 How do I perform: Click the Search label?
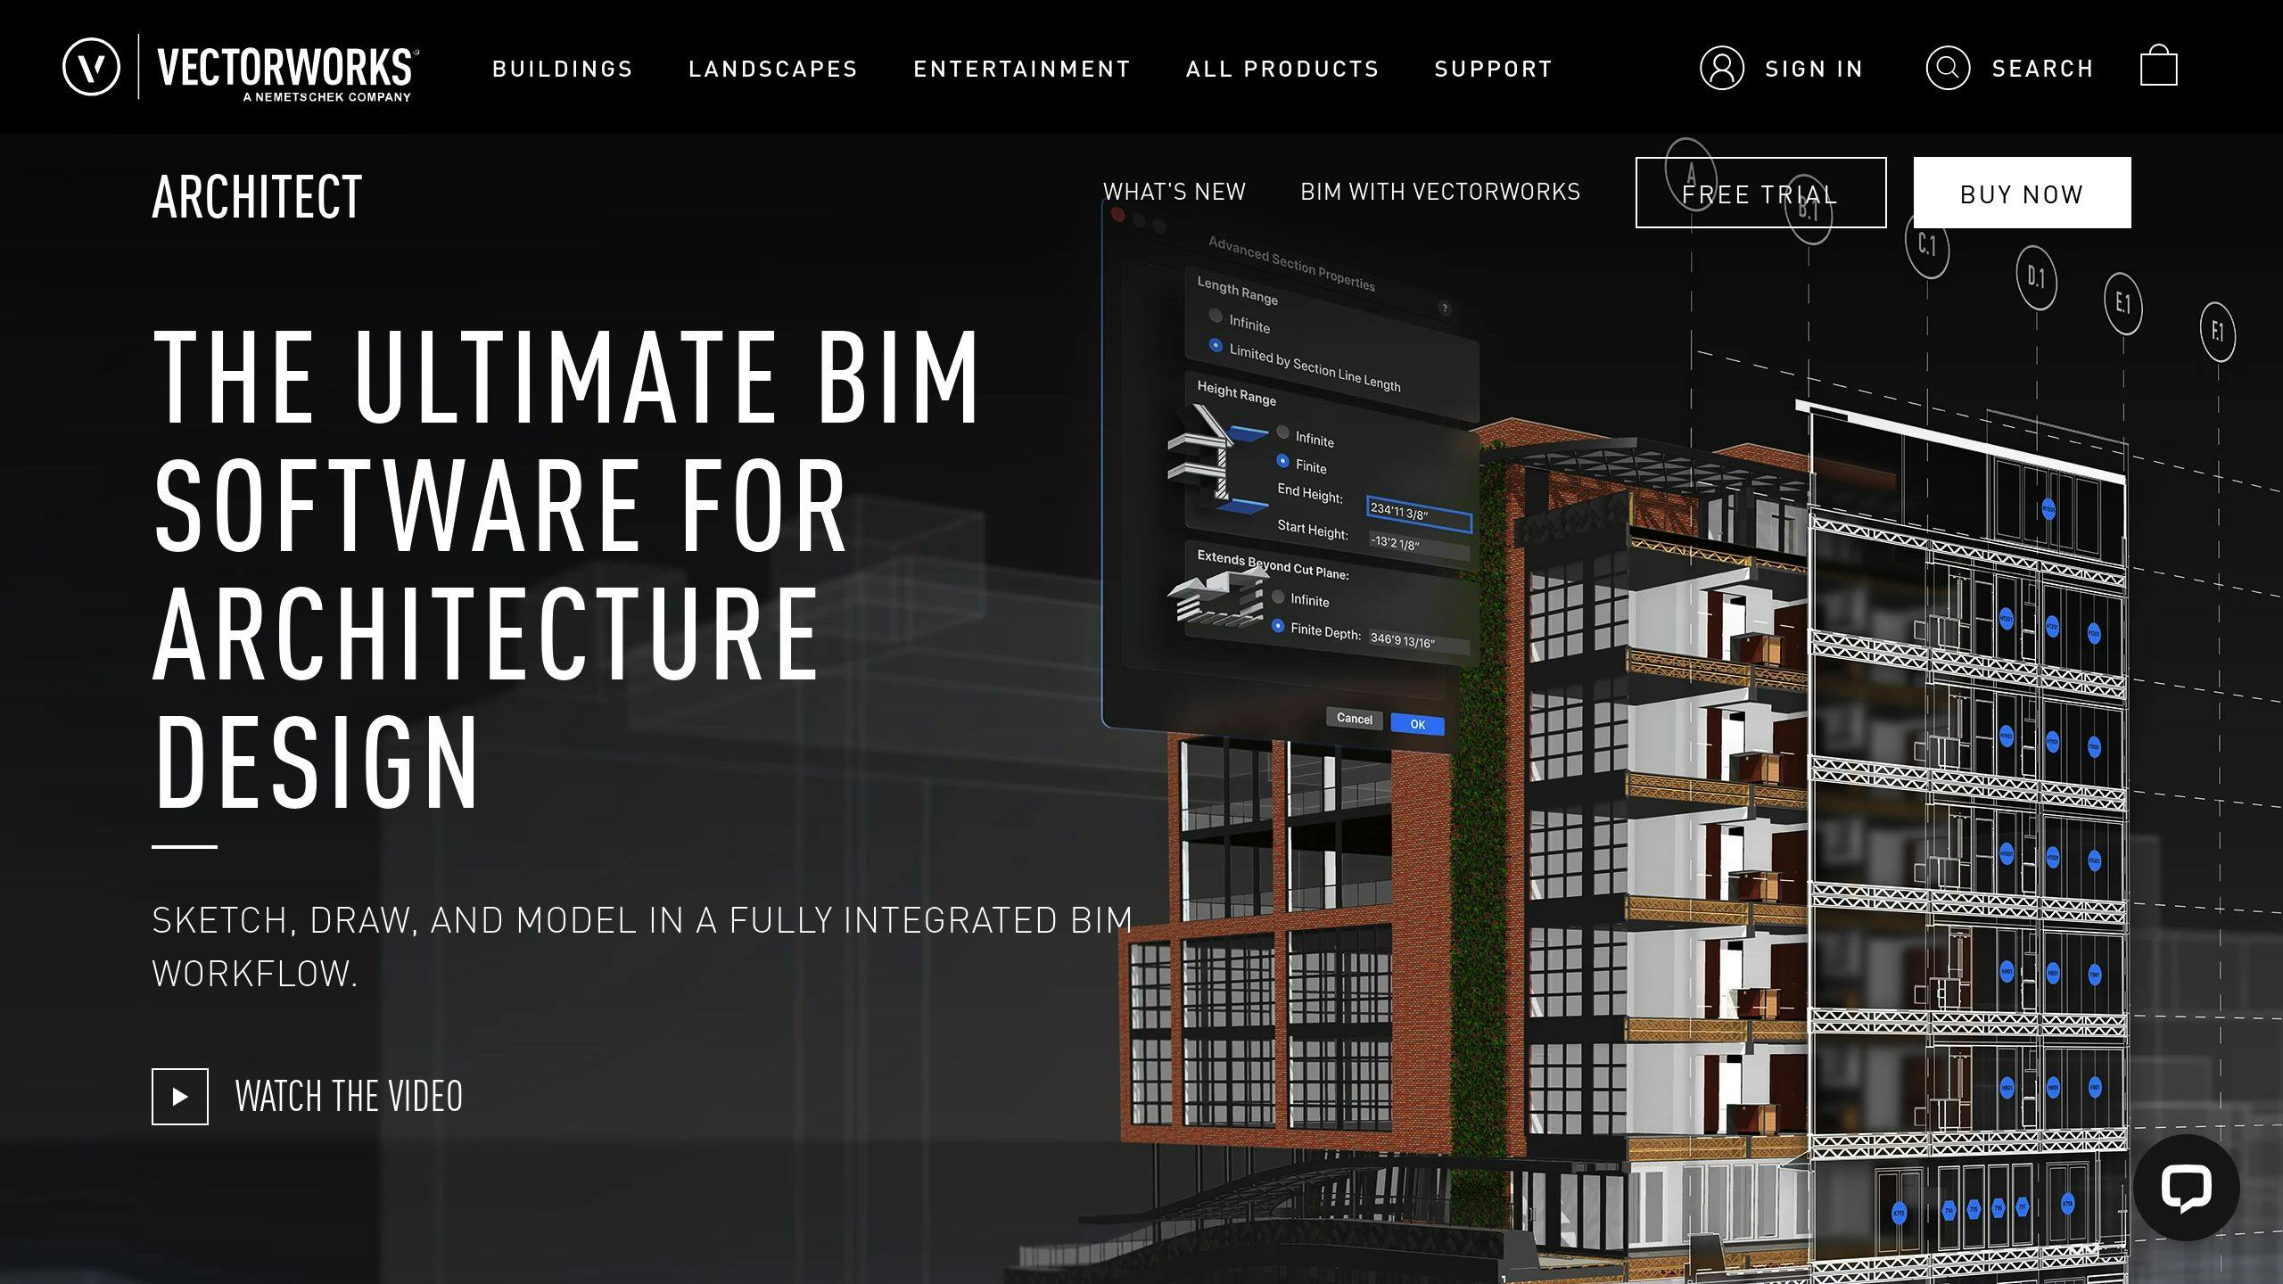(x=2043, y=69)
